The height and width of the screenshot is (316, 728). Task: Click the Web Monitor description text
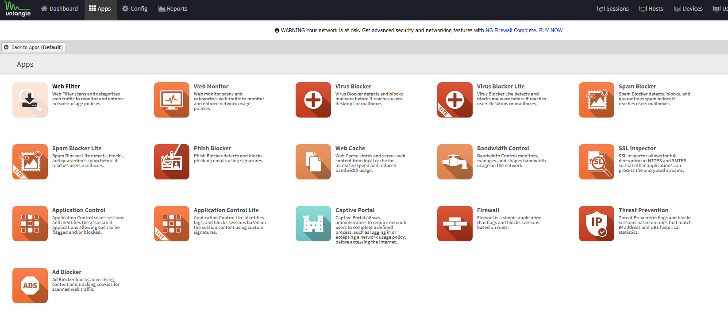click(x=229, y=101)
